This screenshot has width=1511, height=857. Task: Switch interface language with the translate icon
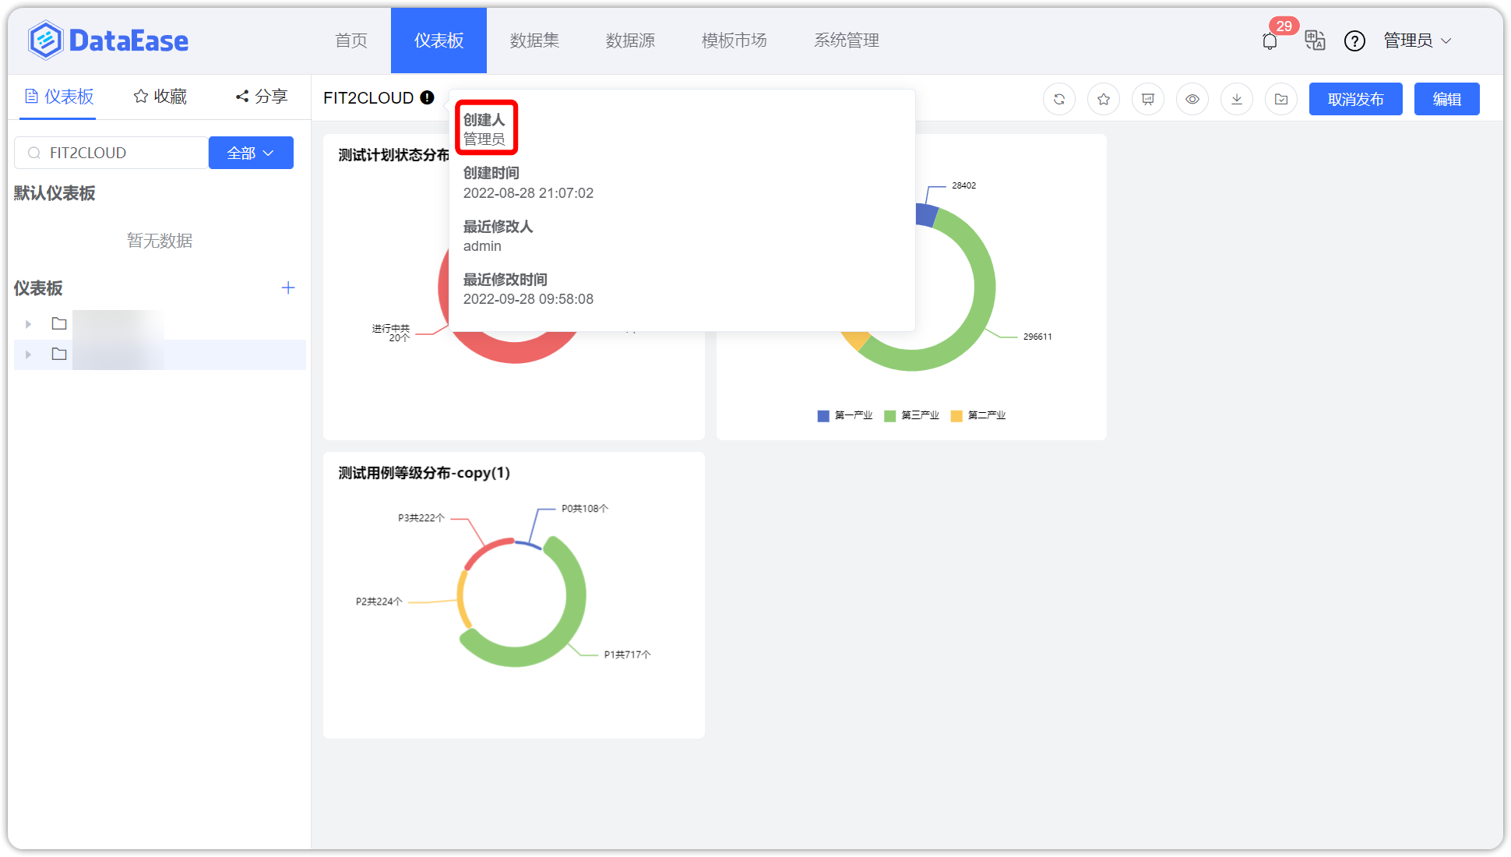click(1315, 41)
